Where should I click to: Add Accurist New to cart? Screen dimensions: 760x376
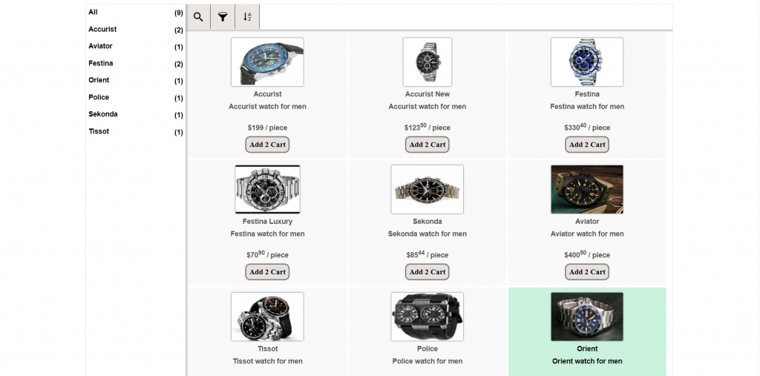tap(427, 145)
